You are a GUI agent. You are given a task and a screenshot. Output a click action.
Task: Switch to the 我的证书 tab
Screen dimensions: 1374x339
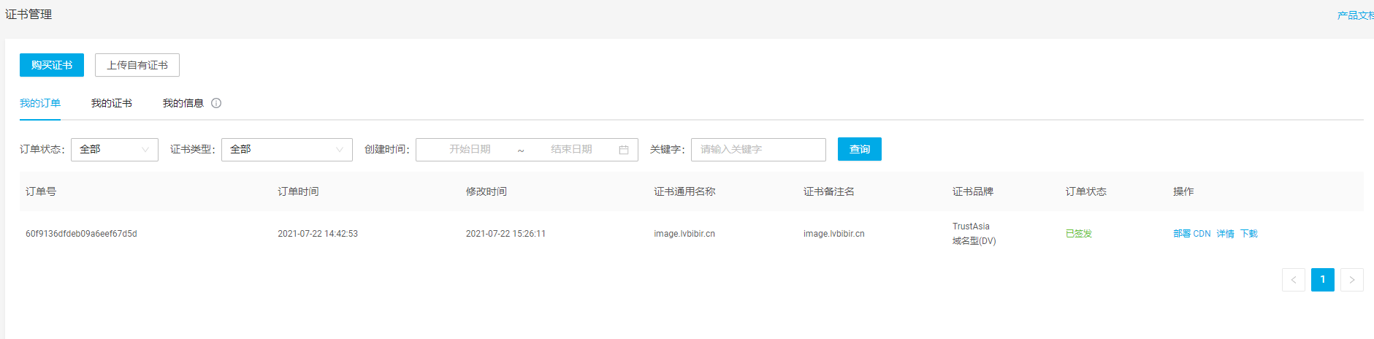[111, 103]
